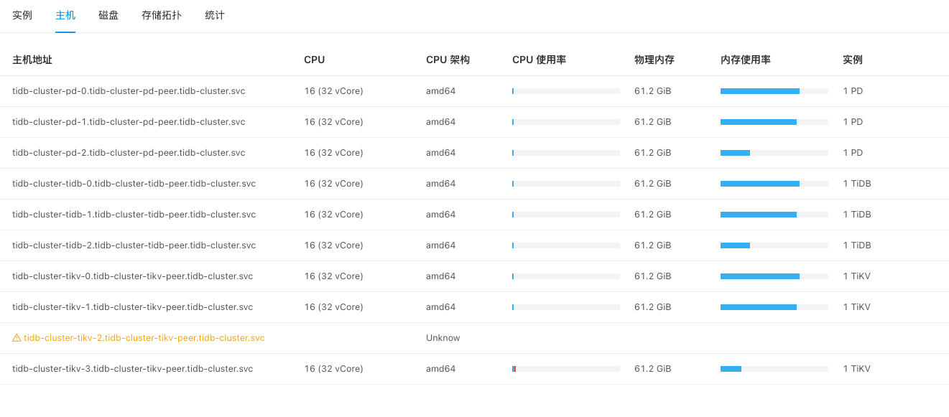
Task: Select the tidb-cluster-tidb-1 host row
Action: (134, 215)
